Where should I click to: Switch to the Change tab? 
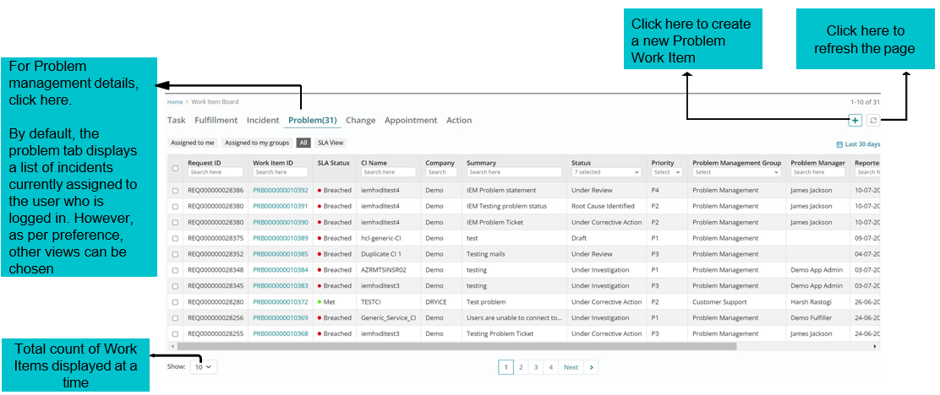point(360,121)
